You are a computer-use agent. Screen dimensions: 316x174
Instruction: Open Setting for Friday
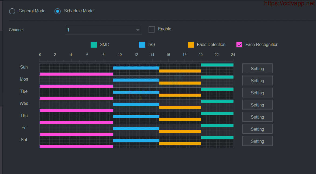[x=257, y=129]
